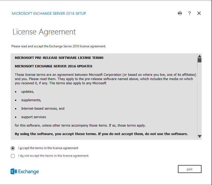Click the 'updates,' bullet item
Screen dimensions: 212x185
pos(28,92)
